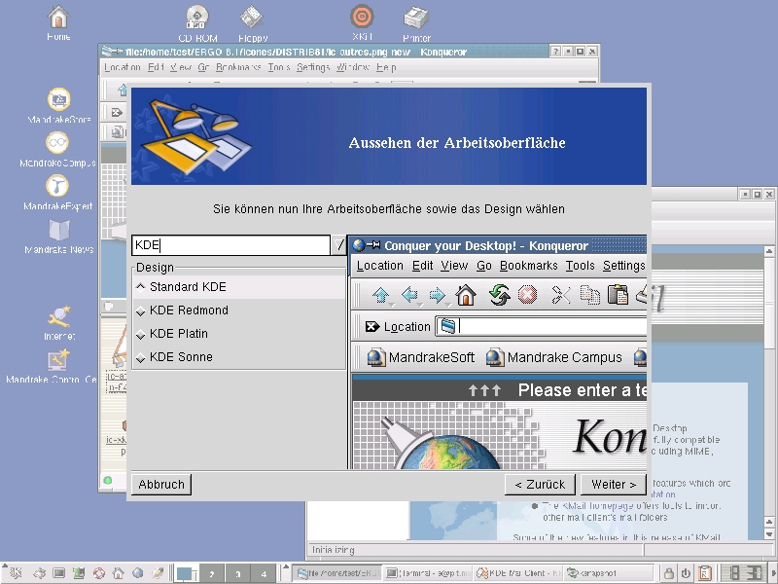Click the padlock lock-screen icon in the panel
This screenshot has width=778, height=584.
669,573
